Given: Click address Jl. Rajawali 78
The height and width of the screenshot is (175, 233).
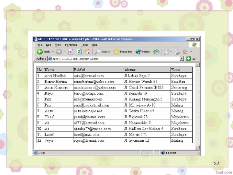Looking at the screenshot, I should [136, 117].
